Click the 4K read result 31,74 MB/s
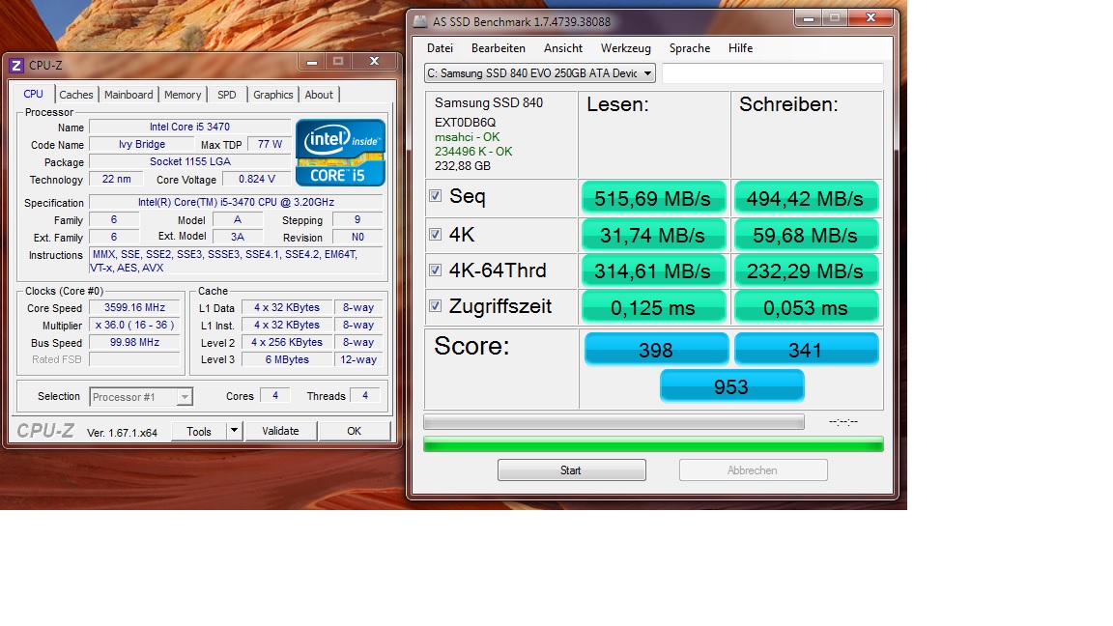This screenshot has height=626, width=1113. coord(653,235)
